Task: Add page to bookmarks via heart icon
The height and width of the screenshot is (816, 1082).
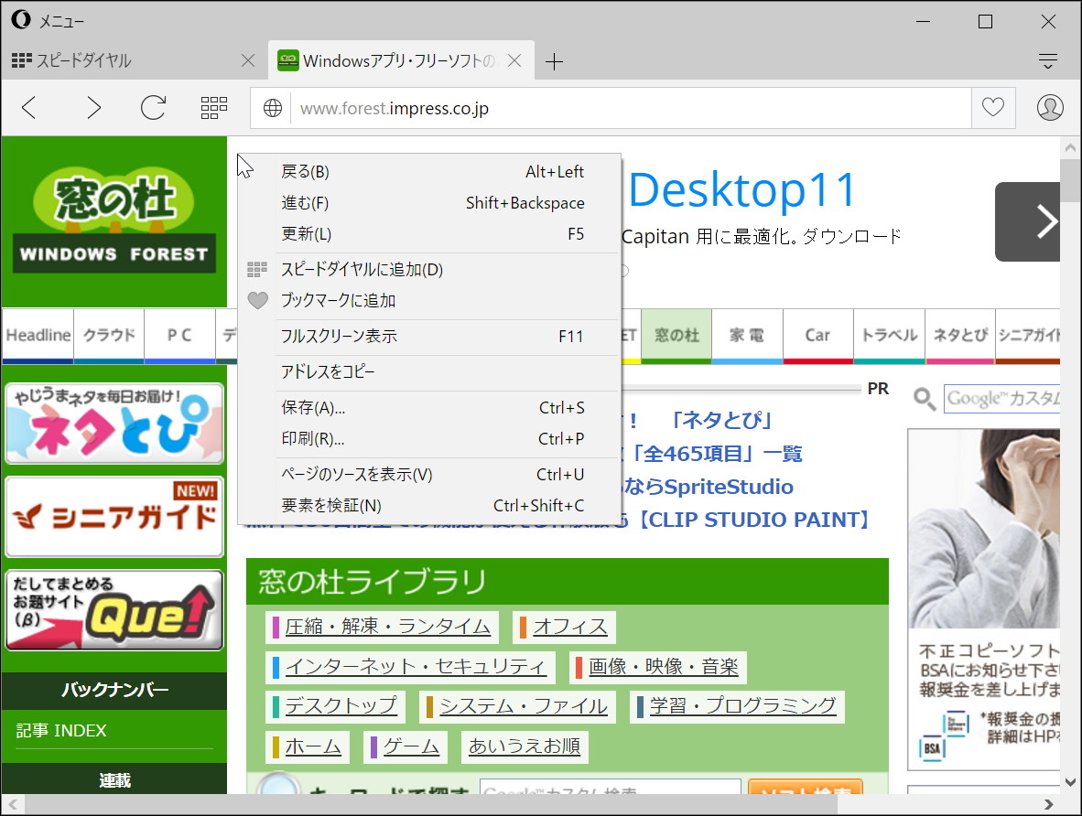Action: (x=992, y=107)
